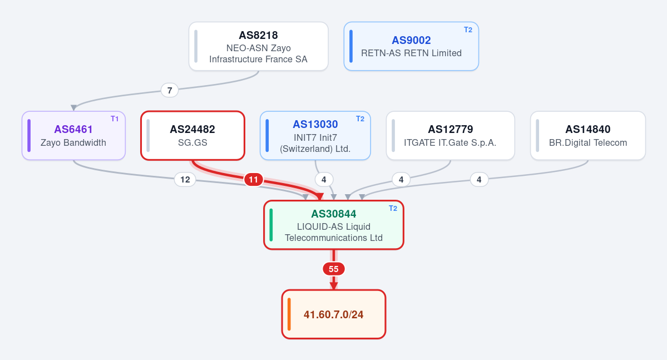The width and height of the screenshot is (667, 360).
Task: Select the AS12779 ITGATE node
Action: coord(451,136)
